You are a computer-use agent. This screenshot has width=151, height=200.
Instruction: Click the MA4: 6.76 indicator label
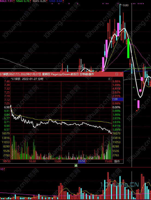(23, 1)
